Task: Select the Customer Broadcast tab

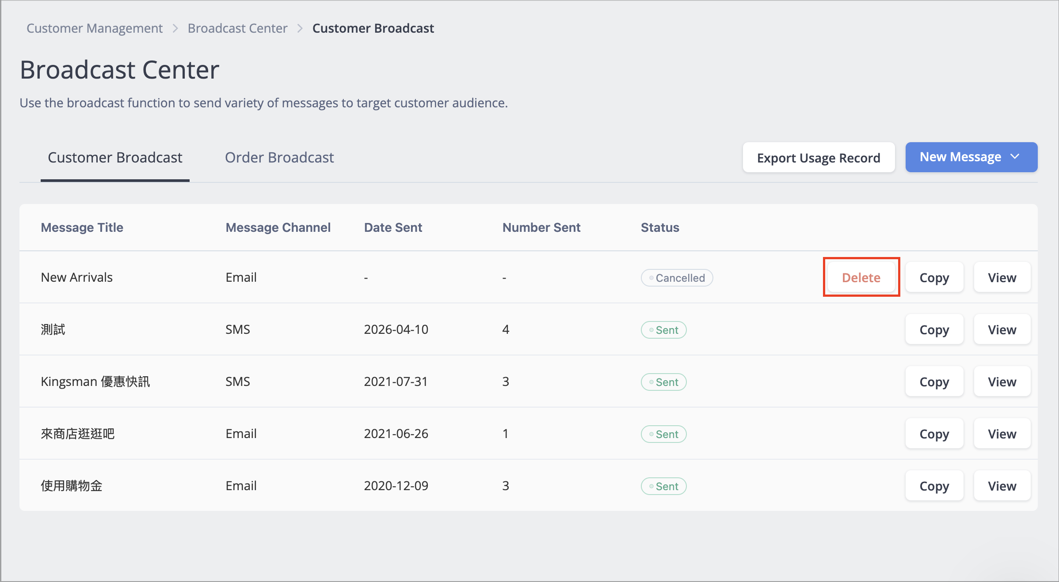Action: click(x=115, y=158)
